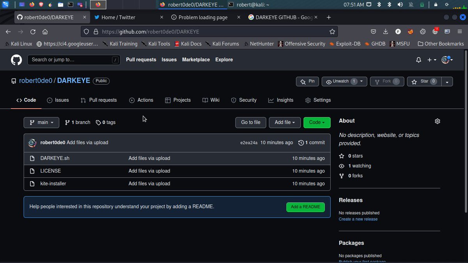Screen dimensions: 468x263
Task: Expand the main branch dropdown
Action: click(41, 122)
